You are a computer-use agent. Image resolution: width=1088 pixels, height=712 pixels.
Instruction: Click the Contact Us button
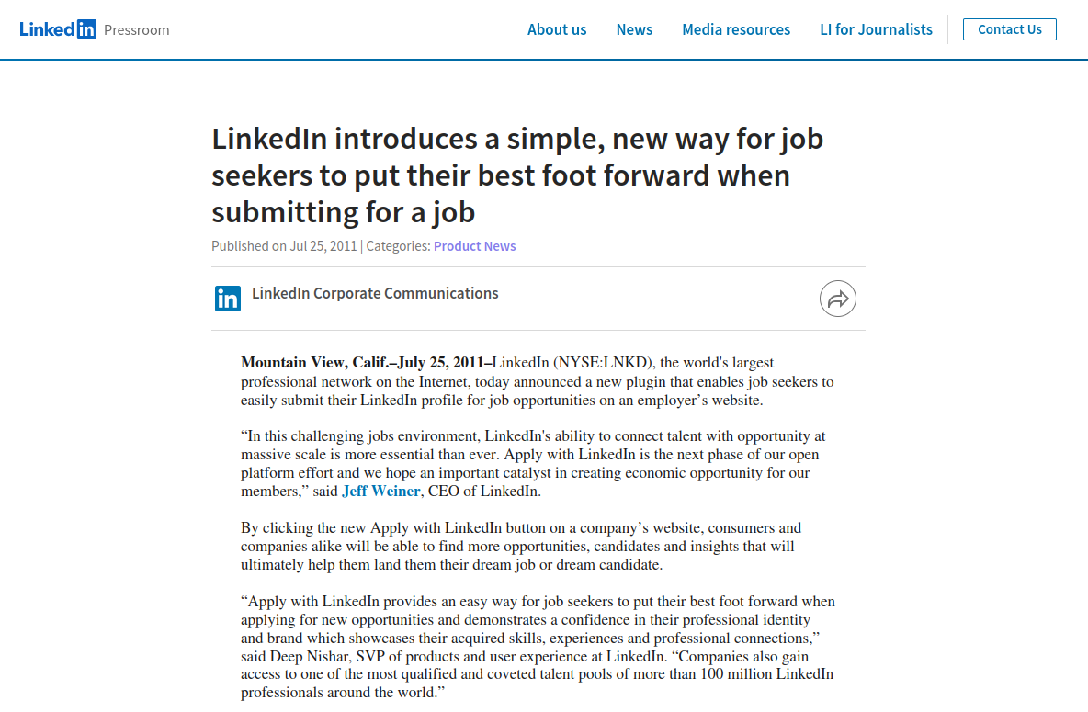pyautogui.click(x=1009, y=29)
